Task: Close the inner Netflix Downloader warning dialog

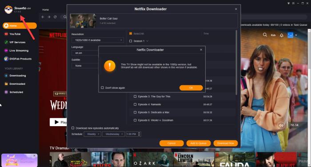Action: pos(201,50)
